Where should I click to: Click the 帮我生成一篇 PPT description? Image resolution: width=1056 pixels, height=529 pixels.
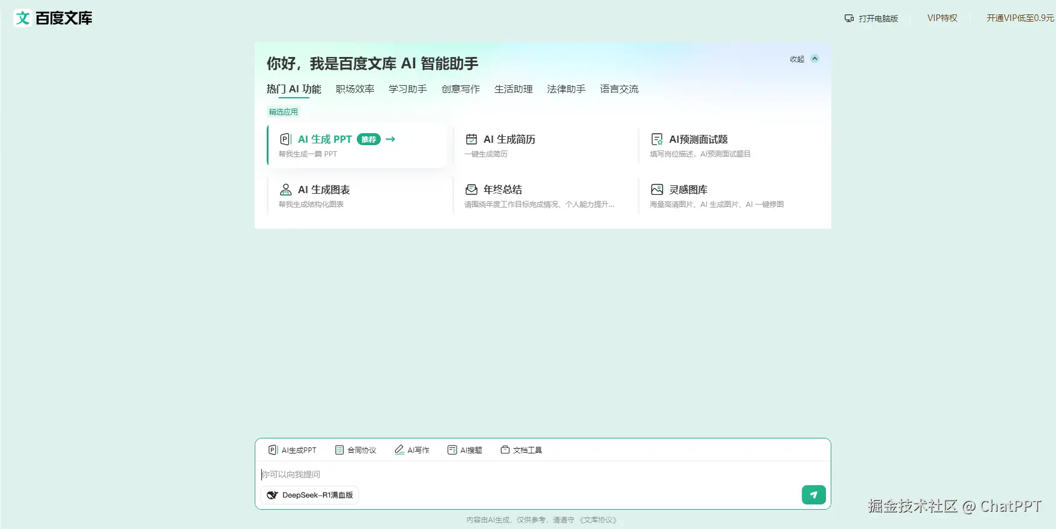pyautogui.click(x=308, y=154)
